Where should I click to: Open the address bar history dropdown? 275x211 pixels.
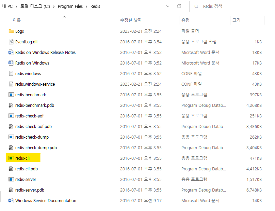coord(168,6)
